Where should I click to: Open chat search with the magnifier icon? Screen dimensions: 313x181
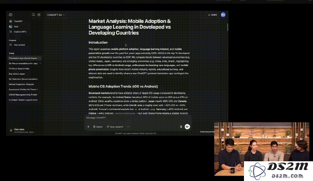(33, 15)
